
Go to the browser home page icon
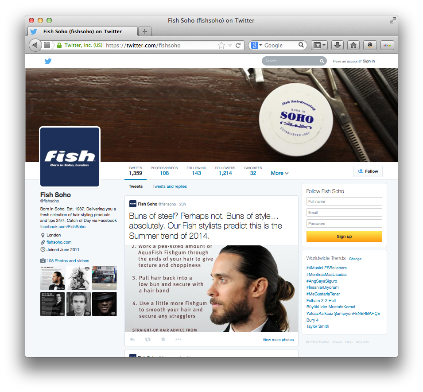[353, 45]
